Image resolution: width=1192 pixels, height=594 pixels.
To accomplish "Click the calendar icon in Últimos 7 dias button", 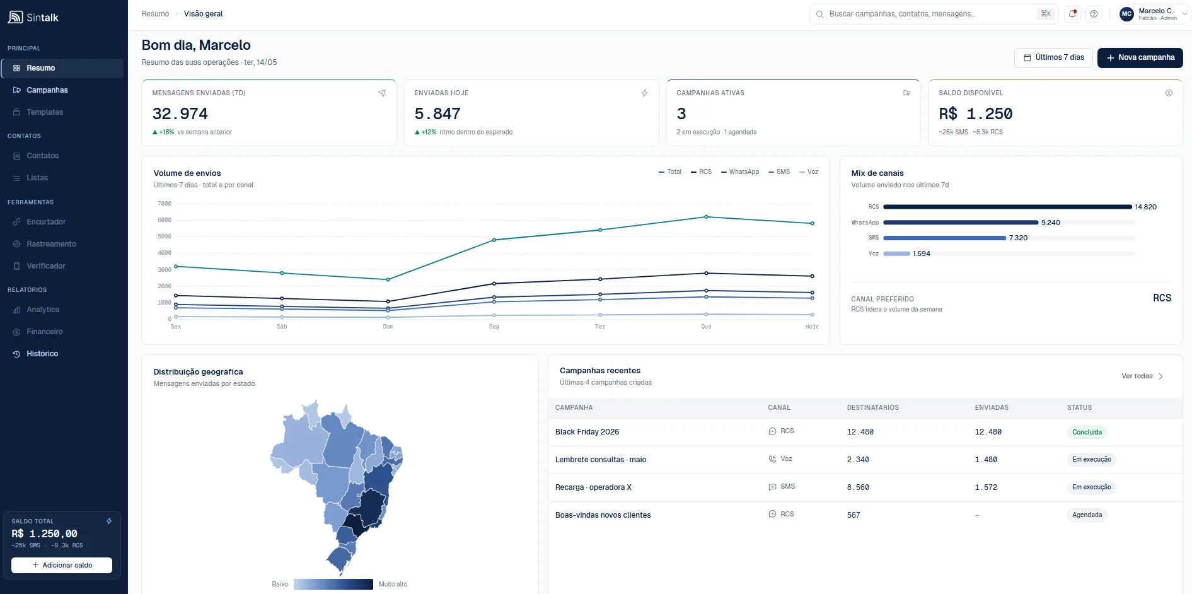I will [x=1027, y=57].
